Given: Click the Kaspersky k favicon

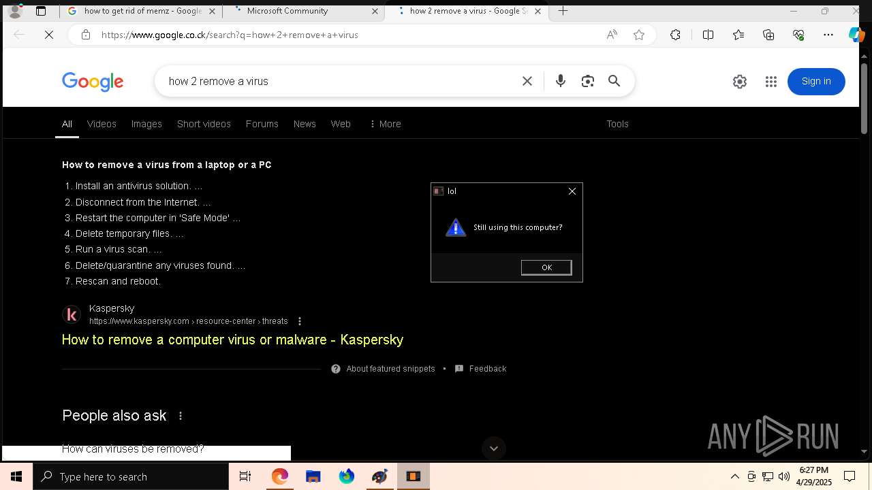Looking at the screenshot, I should click(x=72, y=314).
